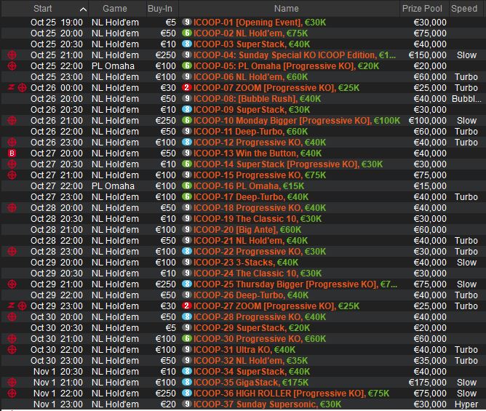This screenshot has width=486, height=411.
Task: Click the knockout target icon for ICOOP-22
Action: pyautogui.click(x=12, y=252)
